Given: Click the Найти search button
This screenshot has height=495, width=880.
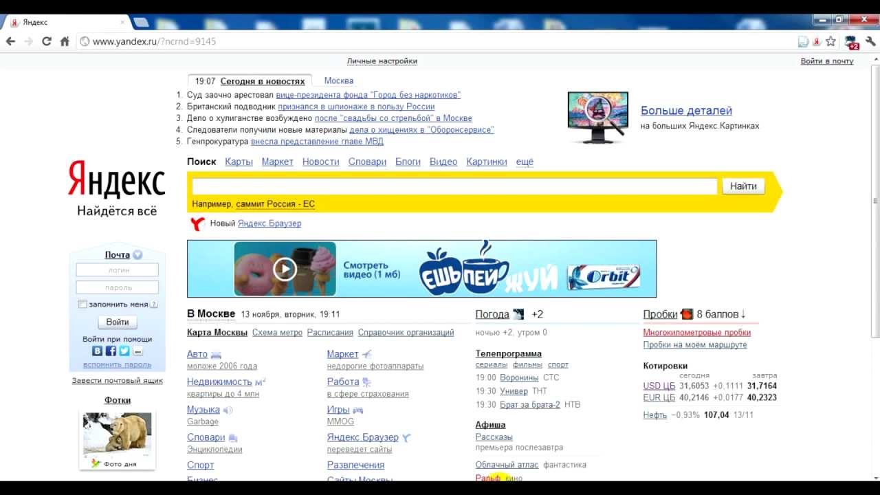Looking at the screenshot, I should pos(743,186).
